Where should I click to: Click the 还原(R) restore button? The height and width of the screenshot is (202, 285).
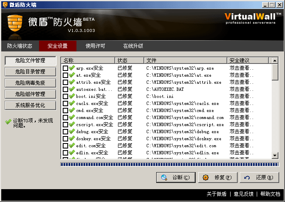(x=259, y=178)
